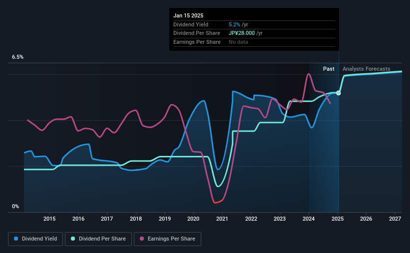Select the 2016 x-axis label
The image size is (410, 253).
pos(78,219)
